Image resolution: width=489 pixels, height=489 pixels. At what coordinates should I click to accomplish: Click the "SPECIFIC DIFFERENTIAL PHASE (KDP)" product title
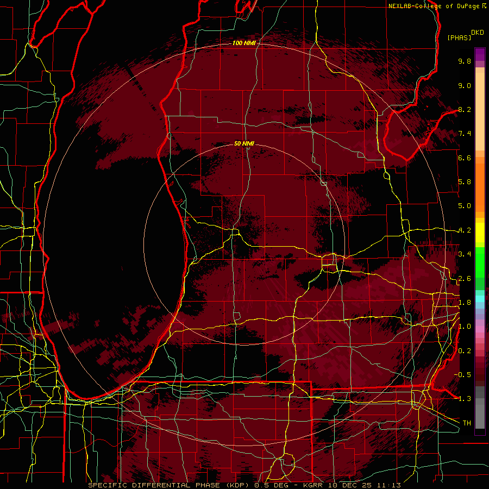[x=170, y=485]
